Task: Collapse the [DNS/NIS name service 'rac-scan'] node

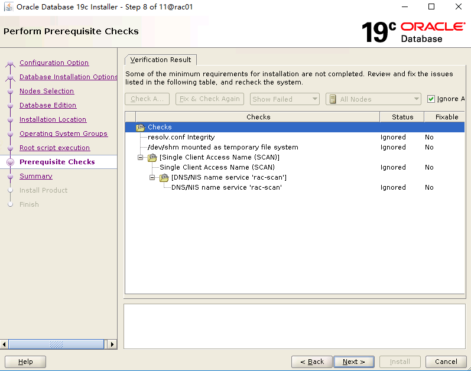Action: (x=152, y=178)
